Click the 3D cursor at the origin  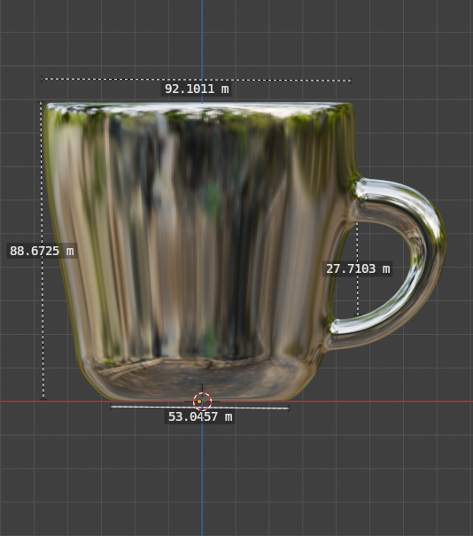[202, 401]
